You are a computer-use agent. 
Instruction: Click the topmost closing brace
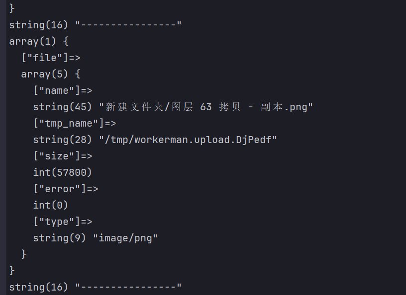12,8
